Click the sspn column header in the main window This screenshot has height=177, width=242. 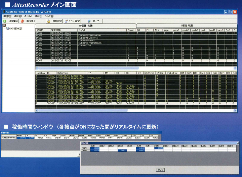(167, 30)
